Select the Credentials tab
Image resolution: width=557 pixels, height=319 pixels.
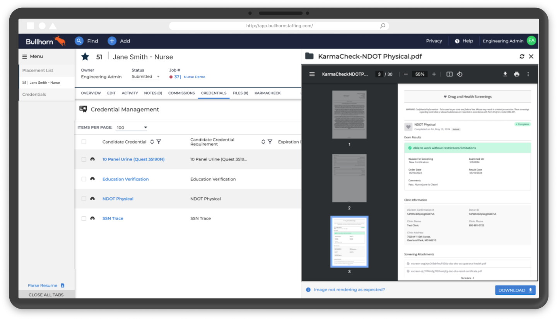coord(214,93)
